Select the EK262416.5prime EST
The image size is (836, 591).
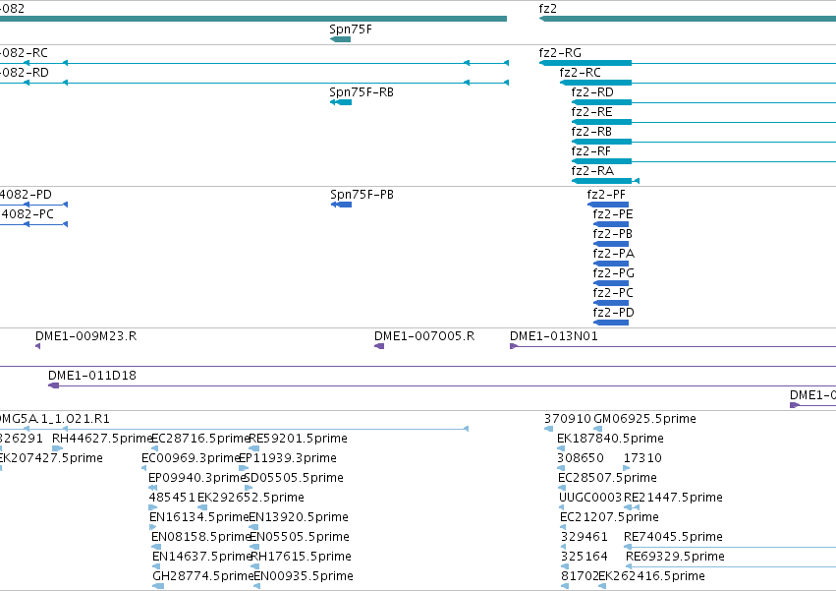click(x=602, y=586)
